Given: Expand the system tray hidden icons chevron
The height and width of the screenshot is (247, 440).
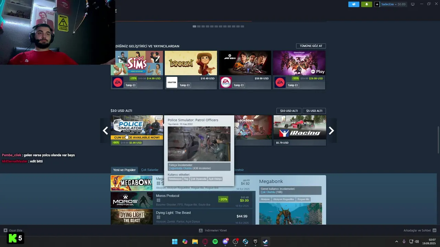Looking at the screenshot, I should 396,242.
